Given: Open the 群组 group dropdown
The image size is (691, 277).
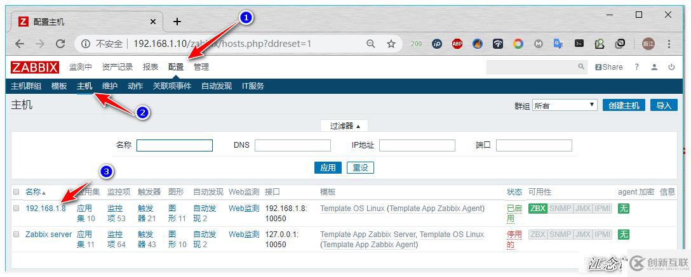Looking at the screenshot, I should tap(565, 105).
